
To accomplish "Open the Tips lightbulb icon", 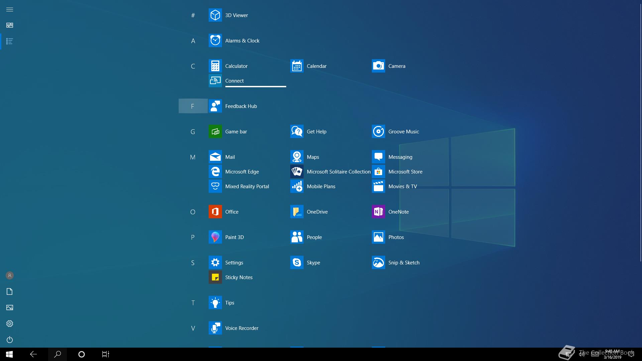I will [x=215, y=303].
